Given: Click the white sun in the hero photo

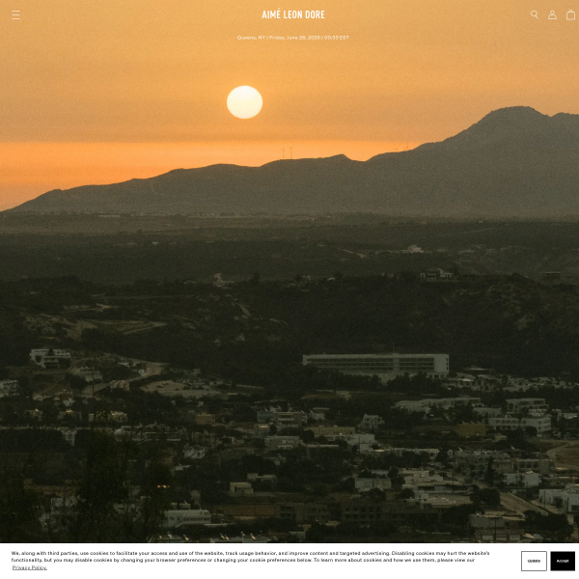Looking at the screenshot, I should [x=244, y=102].
